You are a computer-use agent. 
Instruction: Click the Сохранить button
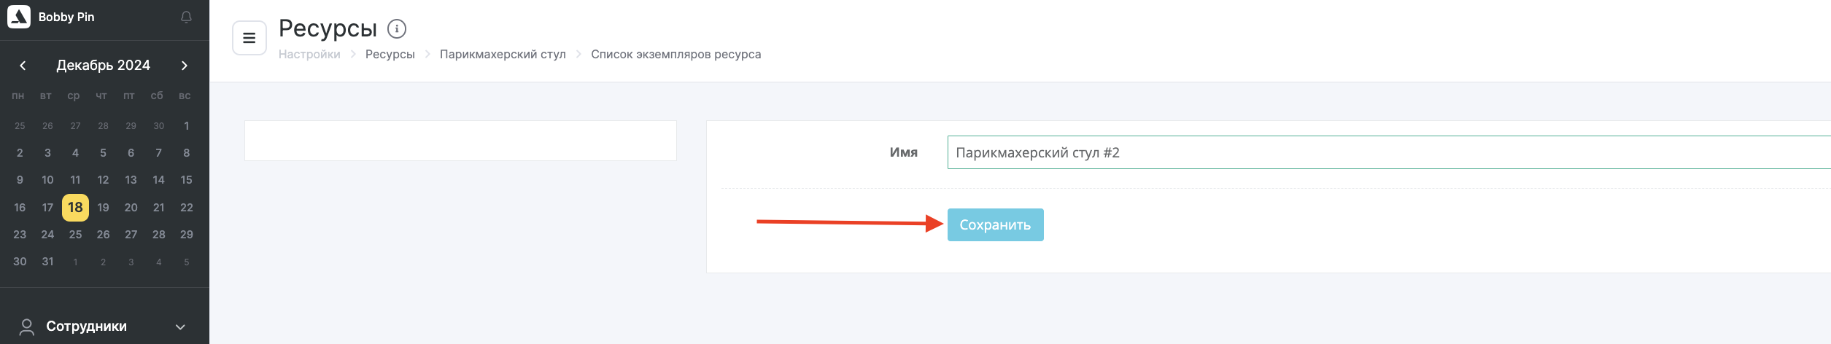pos(995,224)
